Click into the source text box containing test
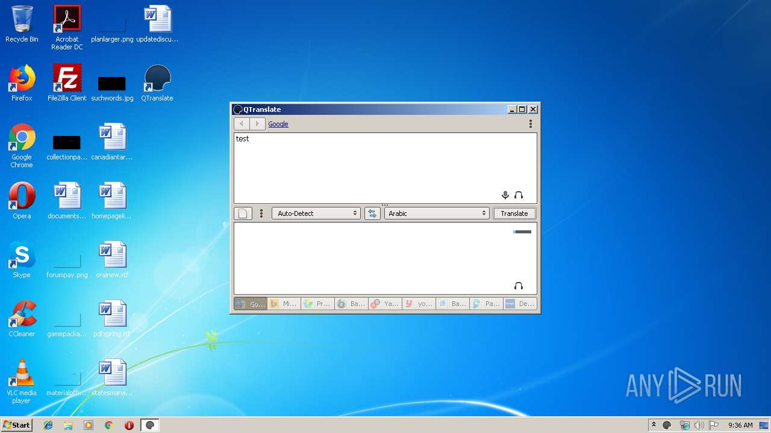The height and width of the screenshot is (433, 771). [x=385, y=168]
